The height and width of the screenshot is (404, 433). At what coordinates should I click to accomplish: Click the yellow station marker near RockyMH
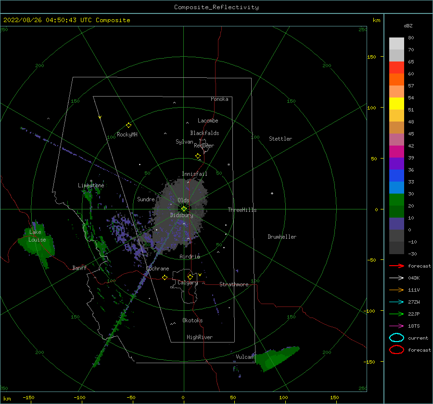click(128, 125)
